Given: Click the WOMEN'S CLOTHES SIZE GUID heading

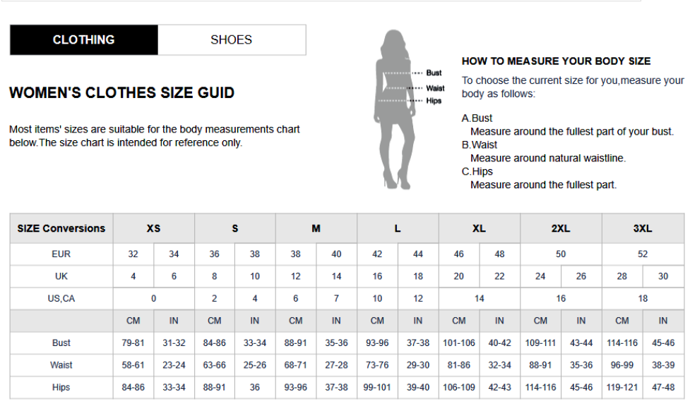Looking at the screenshot, I should [x=122, y=93].
